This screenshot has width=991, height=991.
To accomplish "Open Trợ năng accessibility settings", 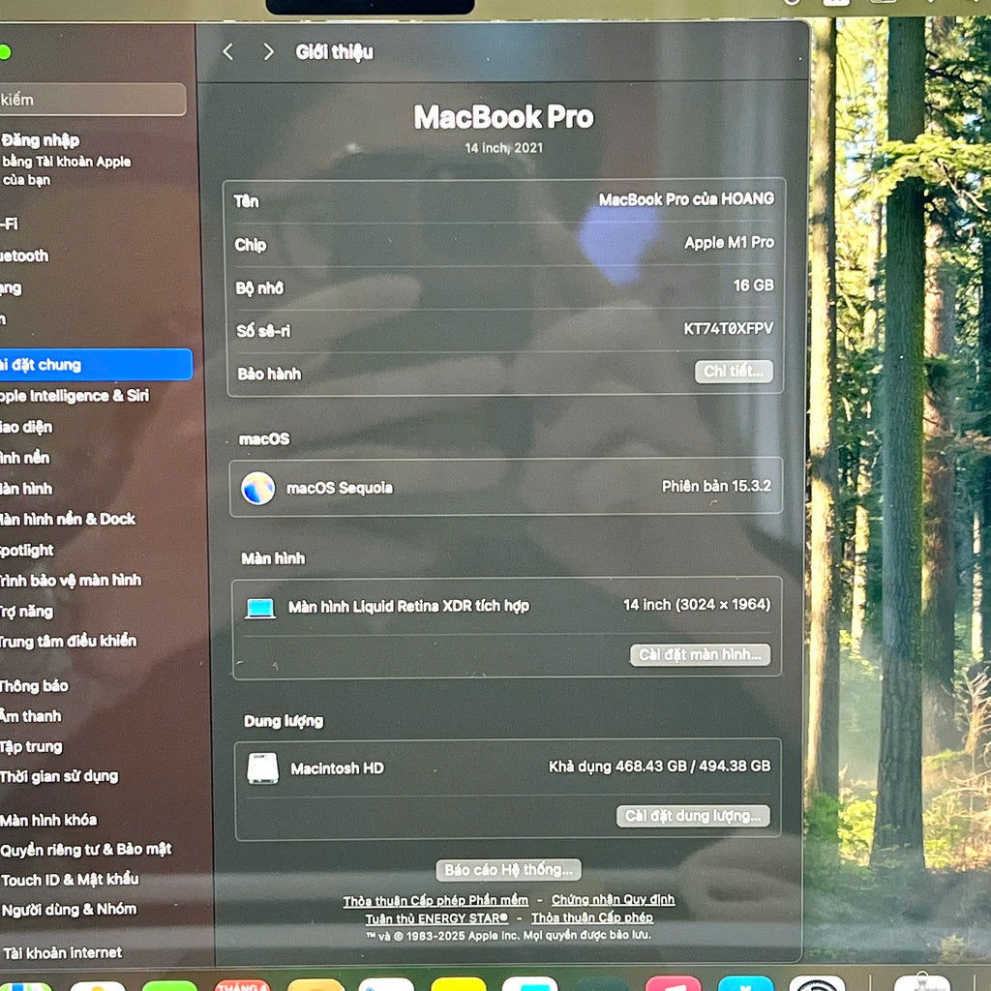I will pyautogui.click(x=26, y=612).
